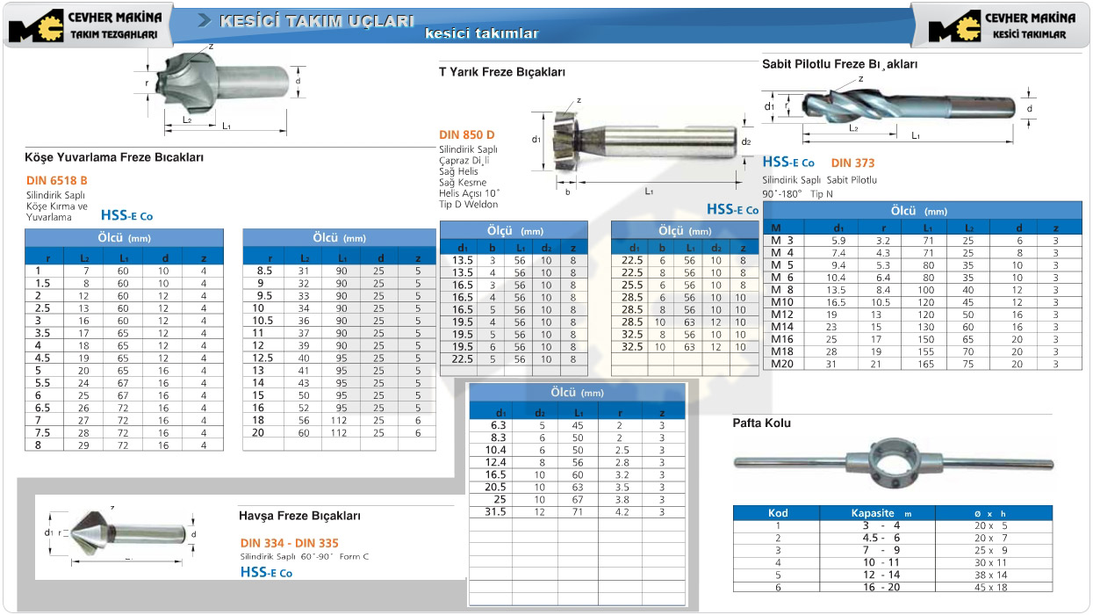Click the Cevher Makina Takım Tezgahları logo
1093x615 pixels.
point(85,25)
